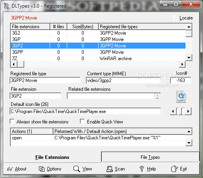
Task: Click the extensions list vertical scroll thumb
Action: (189, 33)
